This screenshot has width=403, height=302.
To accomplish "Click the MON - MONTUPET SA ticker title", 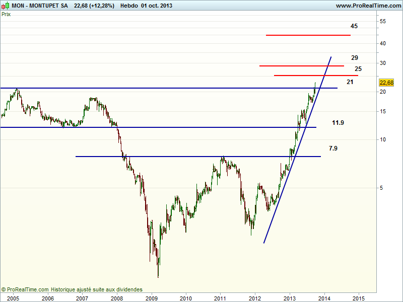I will [x=36, y=6].
